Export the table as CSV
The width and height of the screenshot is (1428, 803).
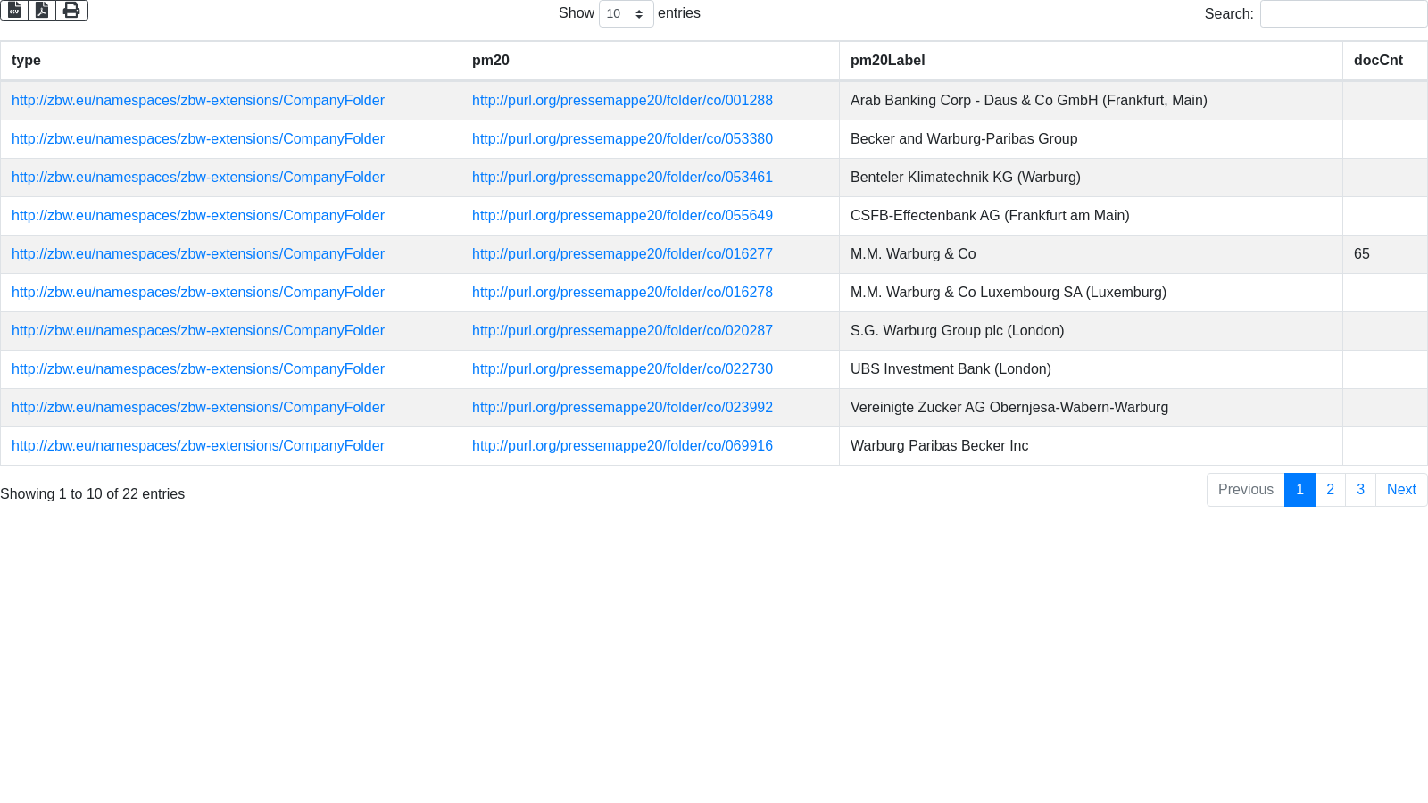coord(14,10)
